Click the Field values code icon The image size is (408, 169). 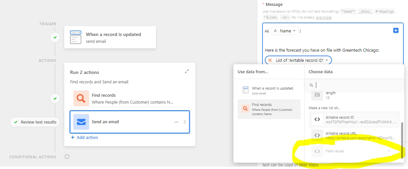point(317,151)
